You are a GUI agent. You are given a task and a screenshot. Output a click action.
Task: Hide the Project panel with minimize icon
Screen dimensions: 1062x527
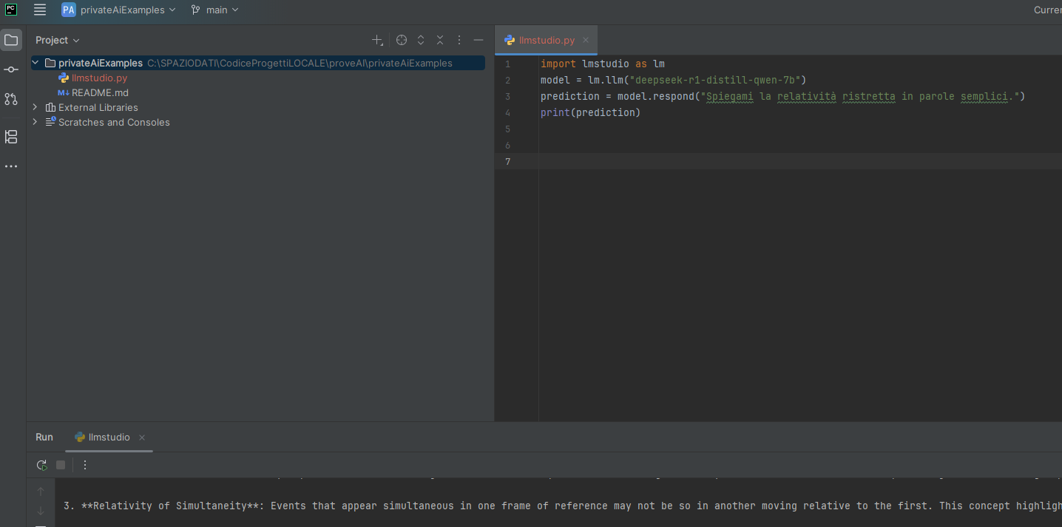click(x=478, y=40)
